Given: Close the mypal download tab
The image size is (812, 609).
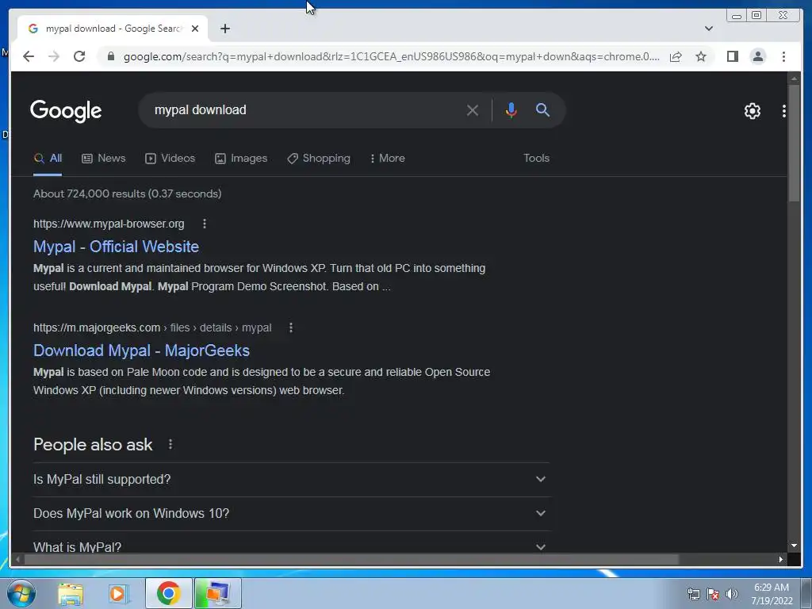Looking at the screenshot, I should pos(195,29).
